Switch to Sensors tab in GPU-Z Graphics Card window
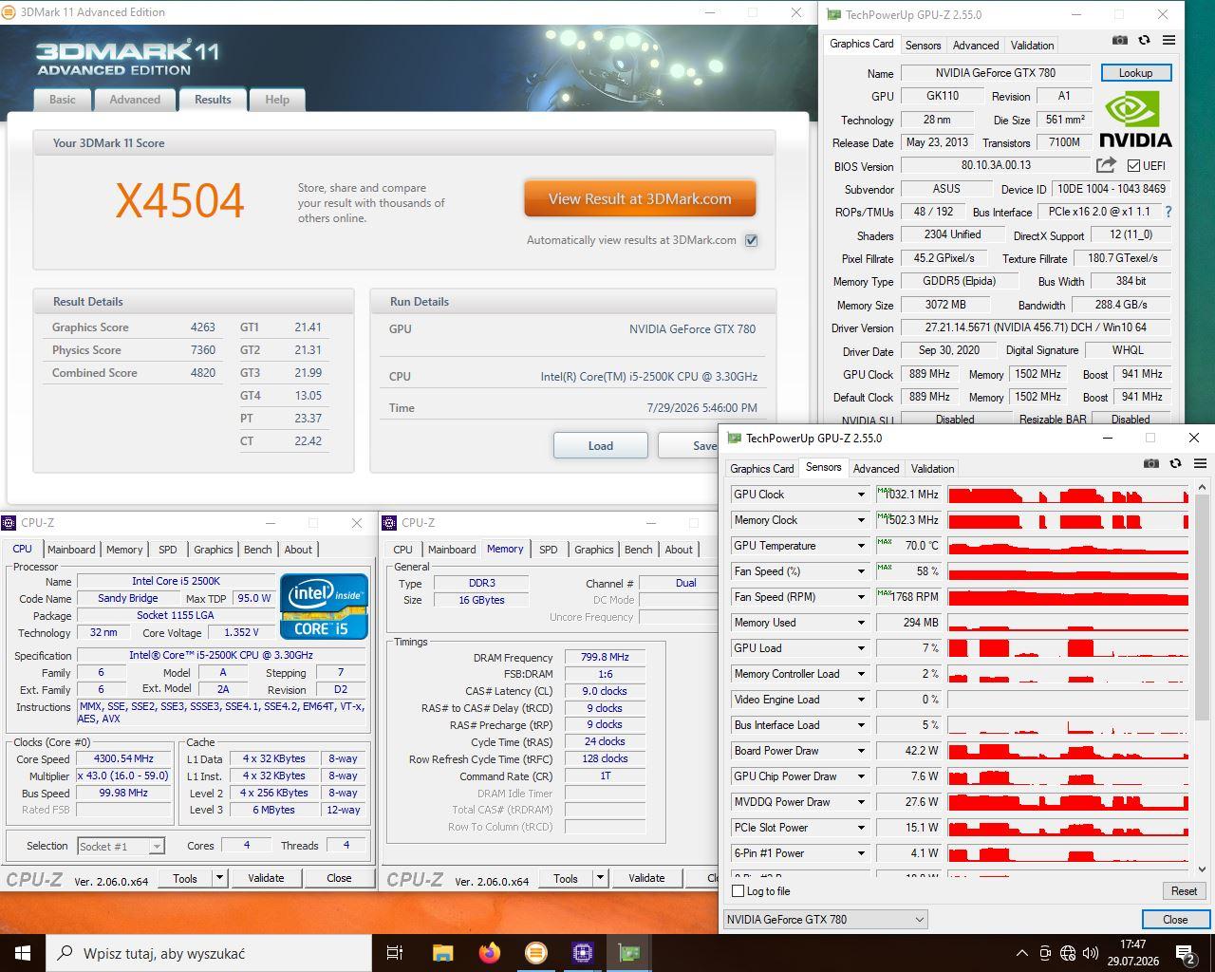This screenshot has width=1215, height=972. (x=923, y=46)
